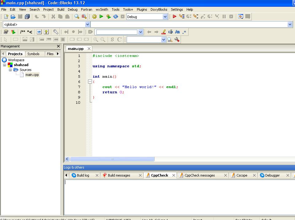Click the Find magnifier icon
The width and height of the screenshot is (295, 220).
click(x=77, y=17)
